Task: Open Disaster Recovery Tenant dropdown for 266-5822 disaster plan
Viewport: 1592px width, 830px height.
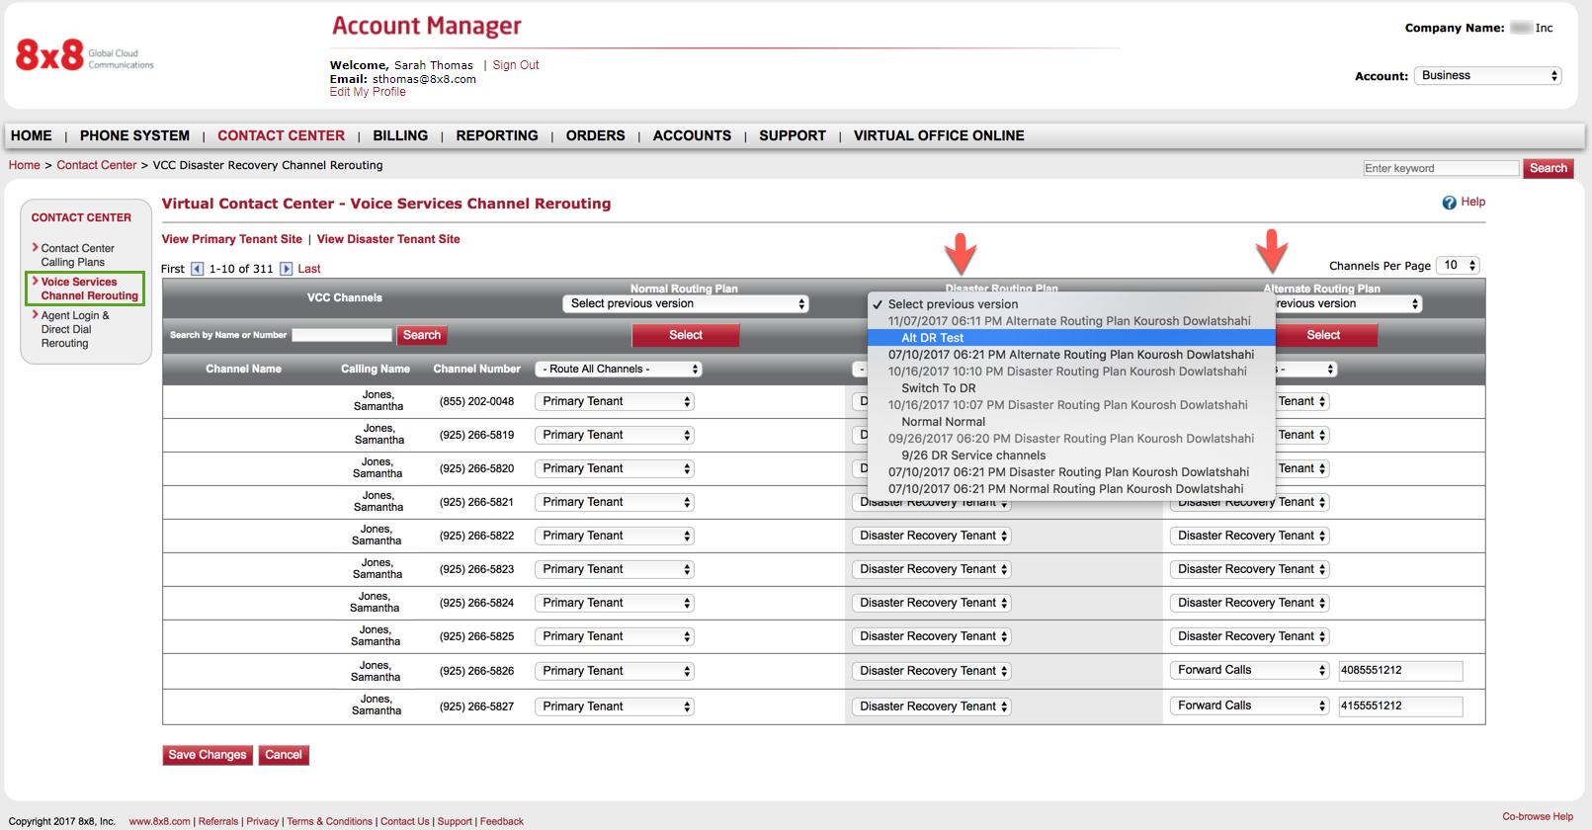Action: coord(932,536)
